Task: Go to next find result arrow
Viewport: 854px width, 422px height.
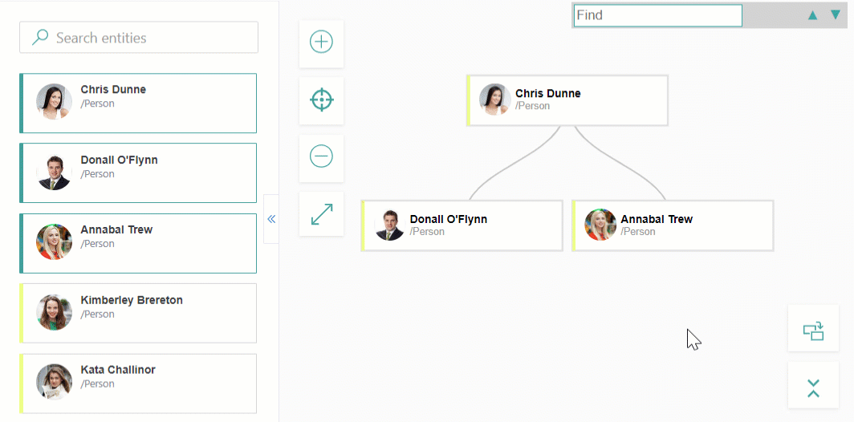Action: 835,15
